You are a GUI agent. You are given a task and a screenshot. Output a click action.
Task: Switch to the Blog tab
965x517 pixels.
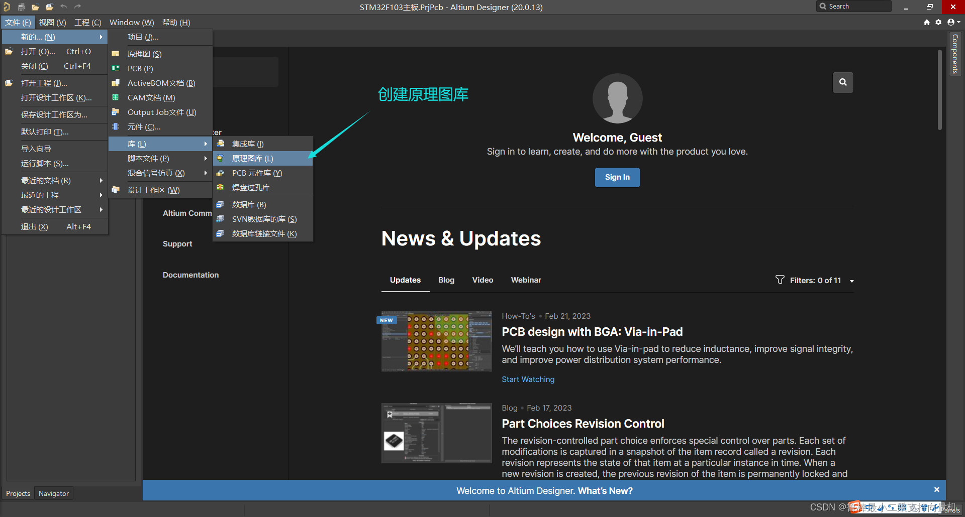[446, 280]
